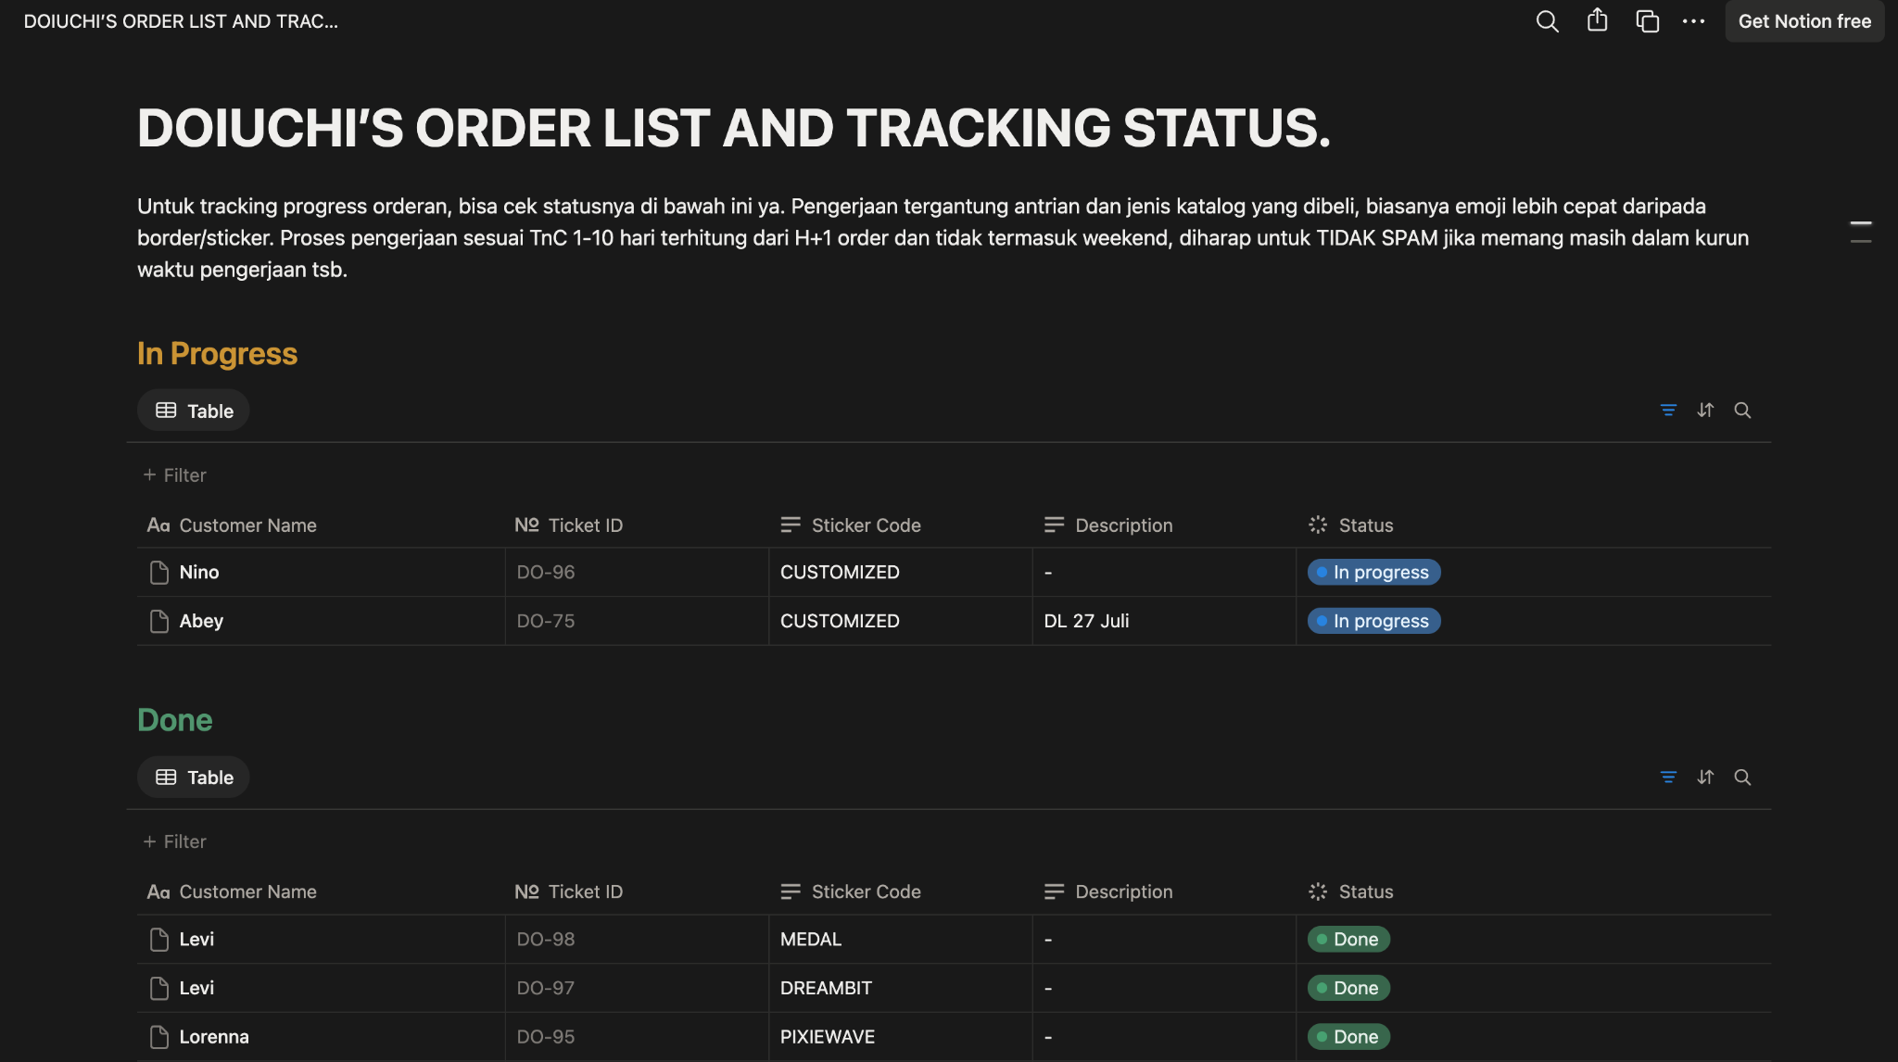Click search icon in In Progress table toolbar

[1742, 410]
